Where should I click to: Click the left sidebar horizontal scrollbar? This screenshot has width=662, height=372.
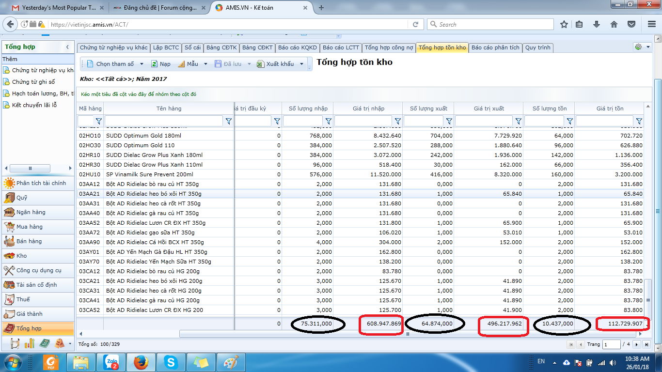click(x=30, y=168)
